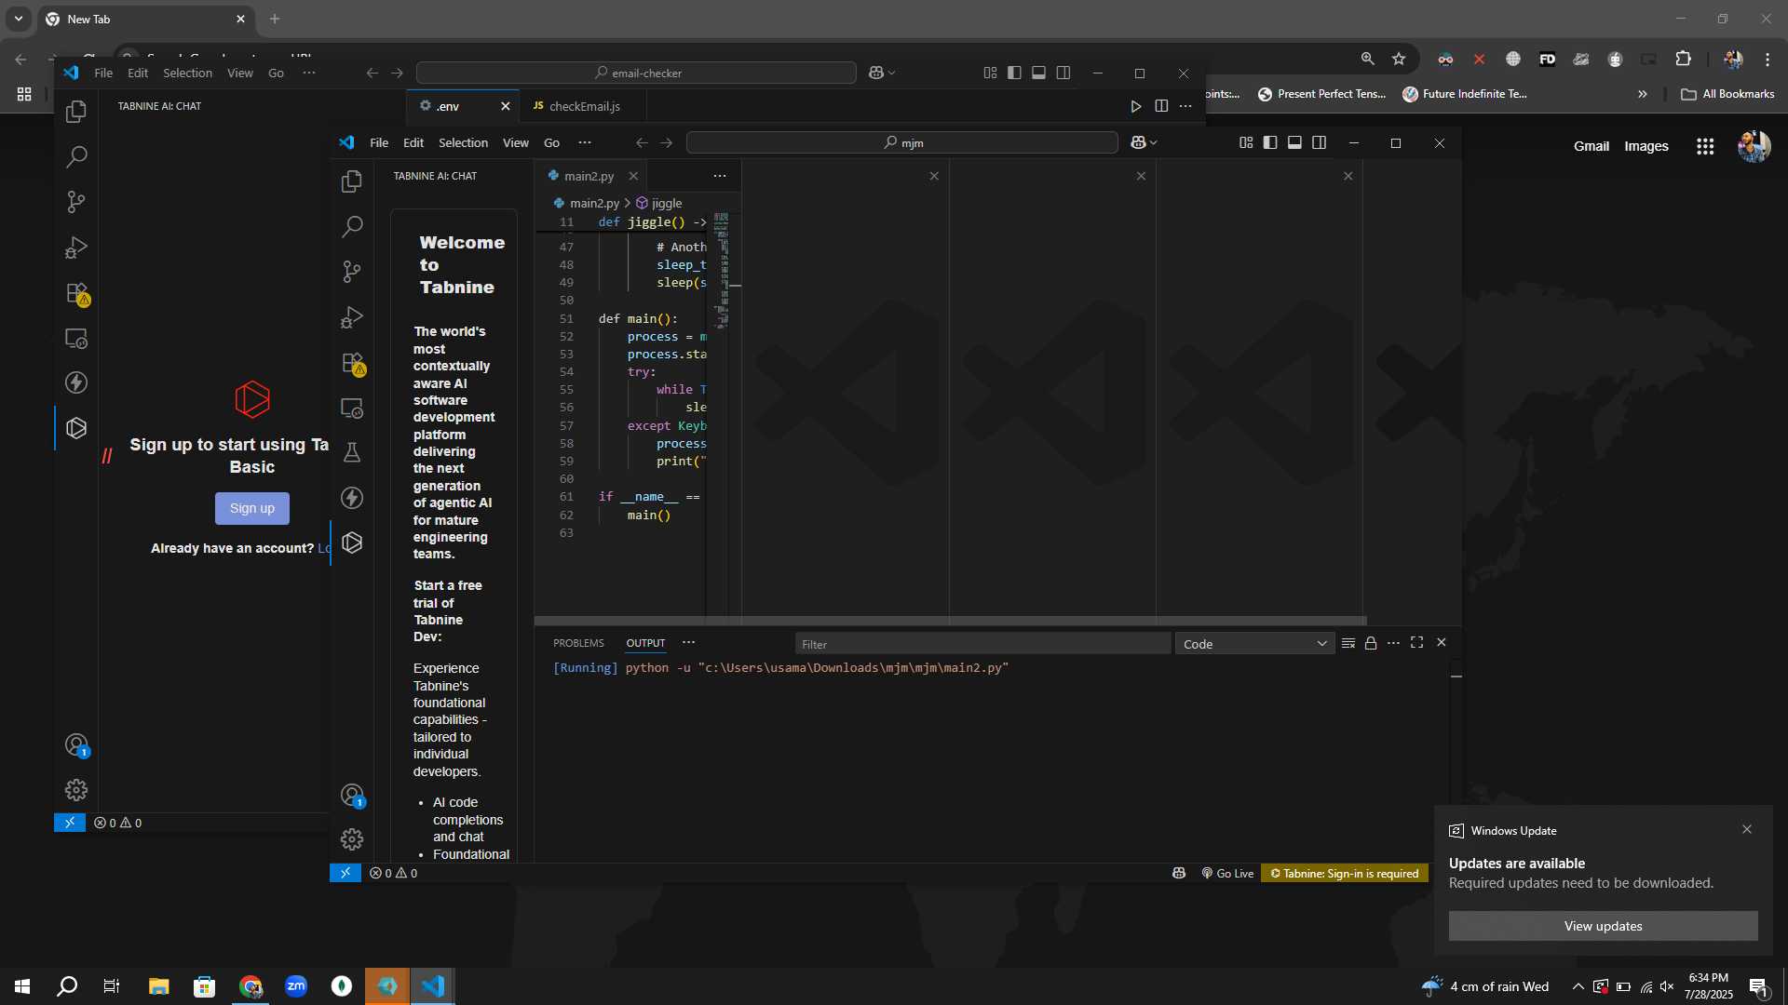1788x1005 pixels.
Task: Click Tabnine Sign-in is required status item
Action: click(x=1344, y=873)
